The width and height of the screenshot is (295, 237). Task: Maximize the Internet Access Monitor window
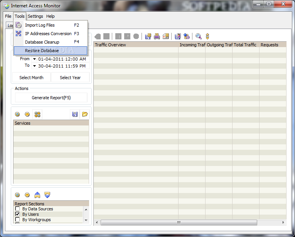pos(269,4)
